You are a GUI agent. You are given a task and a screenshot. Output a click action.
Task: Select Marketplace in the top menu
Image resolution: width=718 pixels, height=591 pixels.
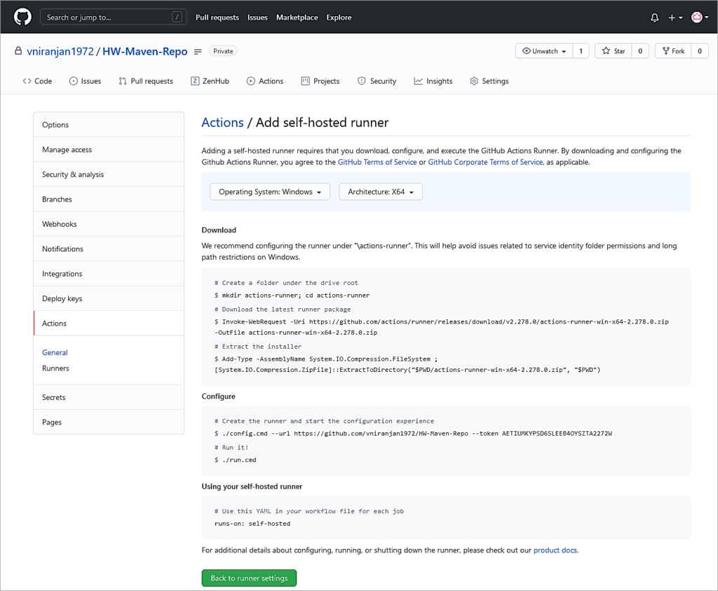pos(297,17)
